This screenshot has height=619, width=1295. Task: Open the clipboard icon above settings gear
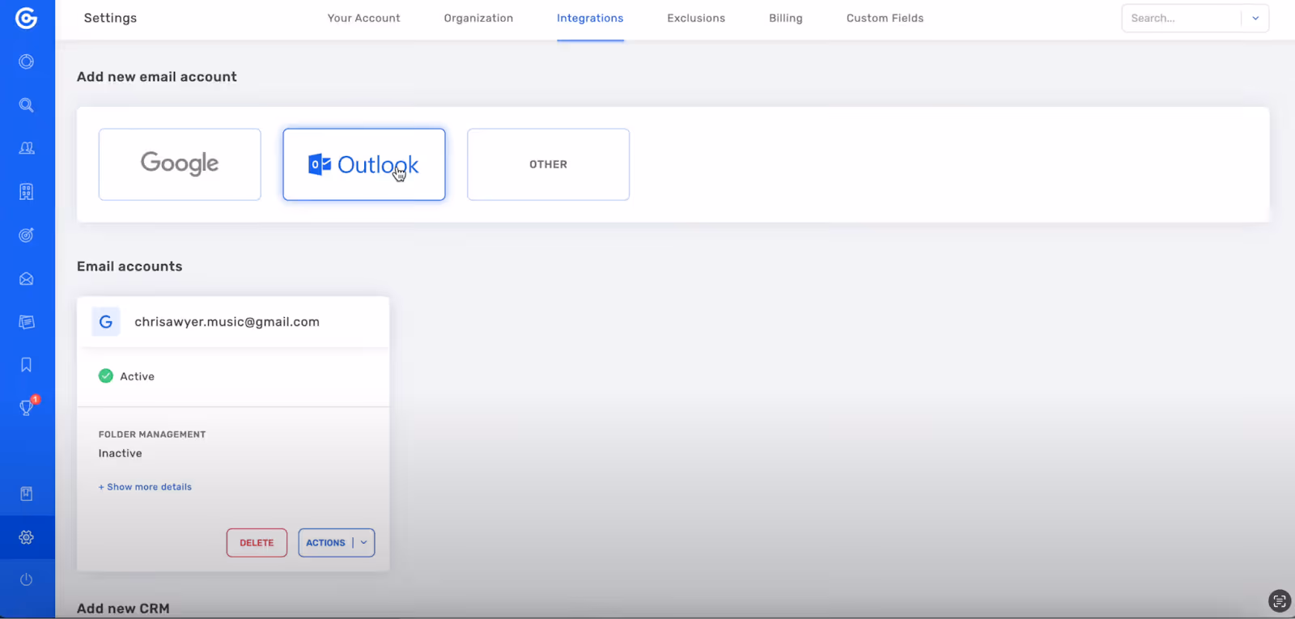pos(27,494)
